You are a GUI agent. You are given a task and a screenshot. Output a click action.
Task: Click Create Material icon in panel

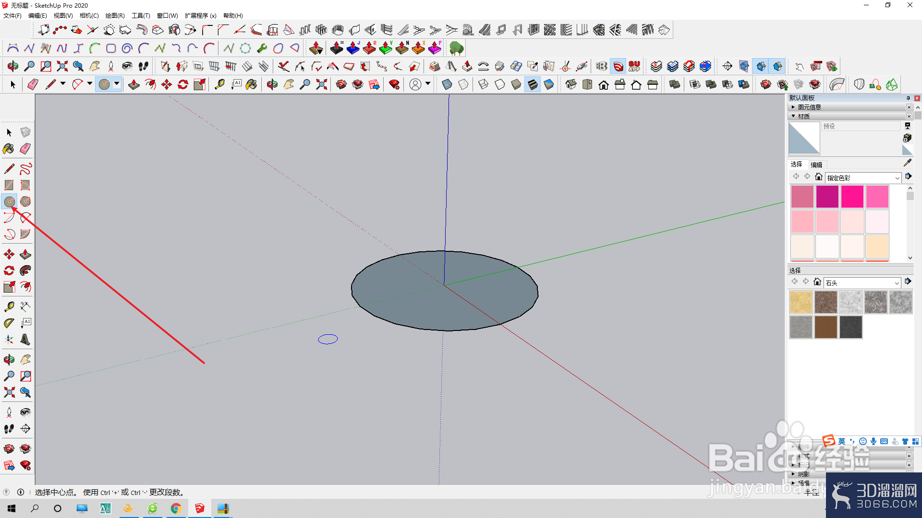pos(907,138)
